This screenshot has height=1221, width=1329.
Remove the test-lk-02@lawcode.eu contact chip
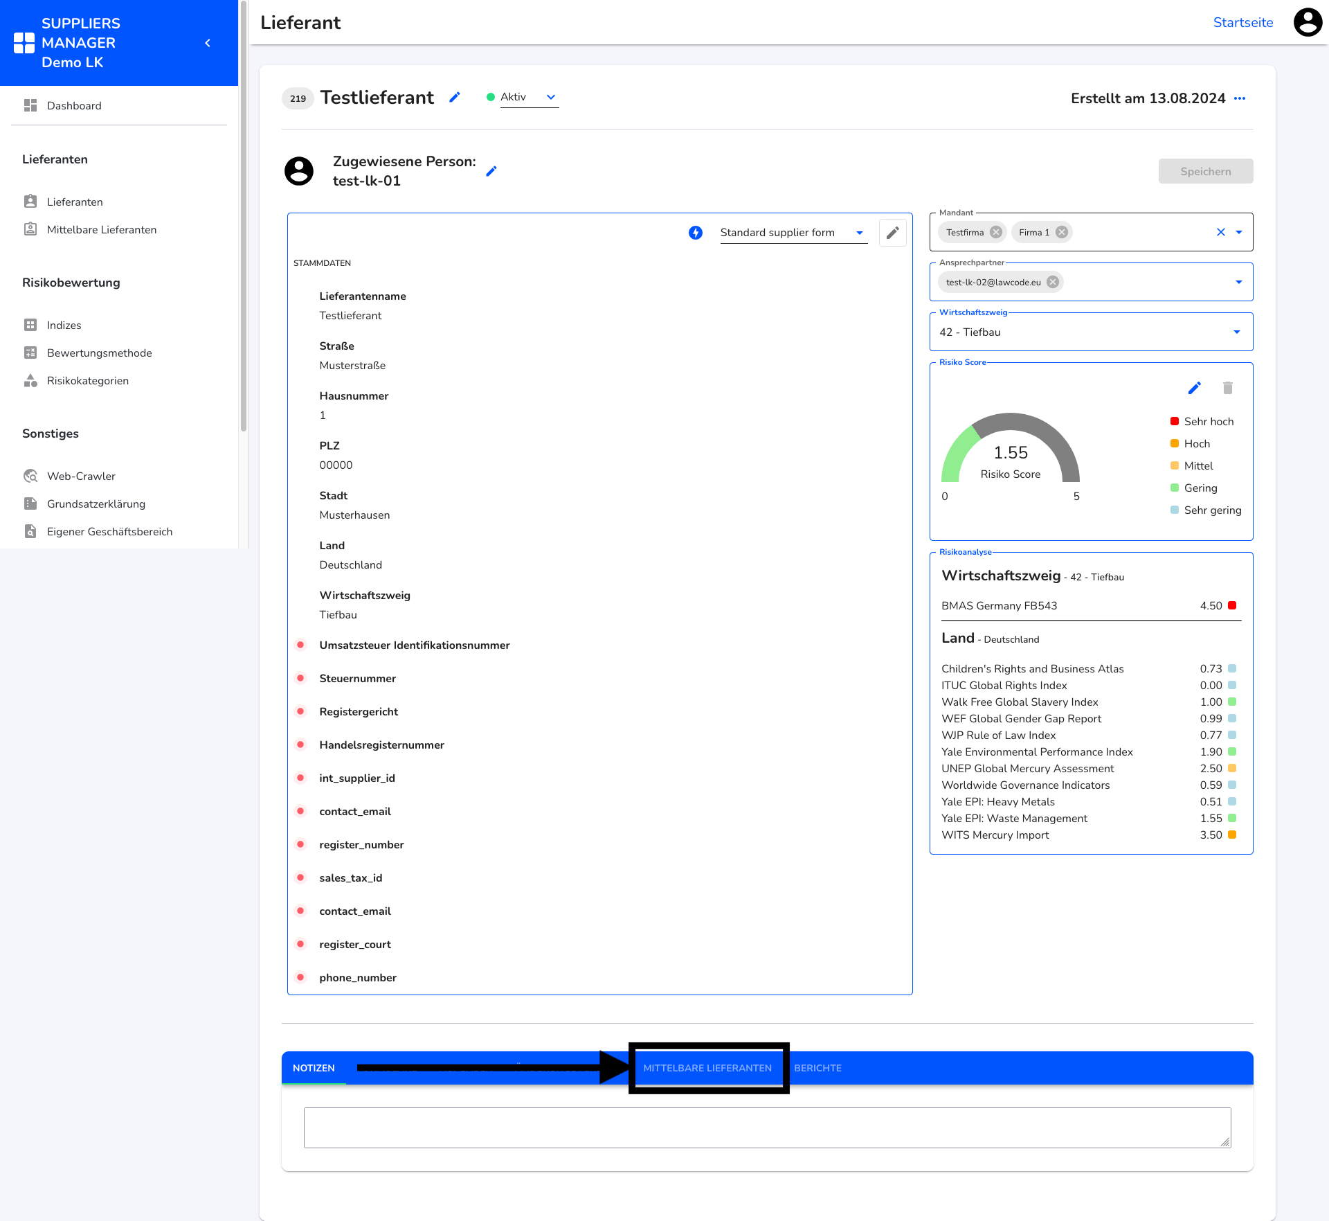coord(1053,282)
